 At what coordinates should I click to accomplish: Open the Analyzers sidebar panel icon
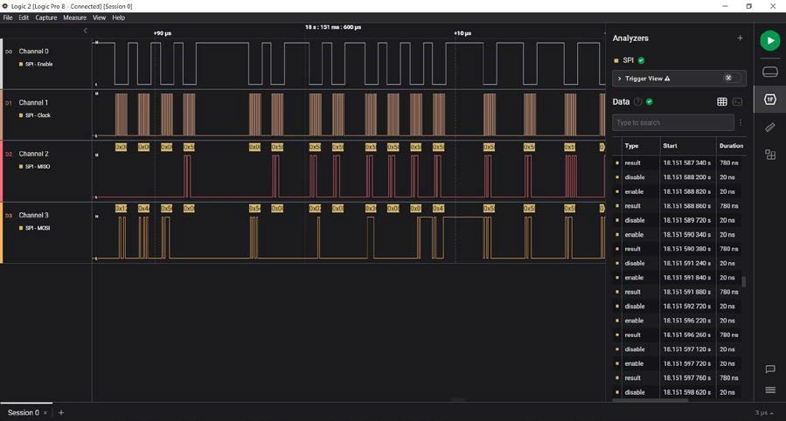[769, 100]
